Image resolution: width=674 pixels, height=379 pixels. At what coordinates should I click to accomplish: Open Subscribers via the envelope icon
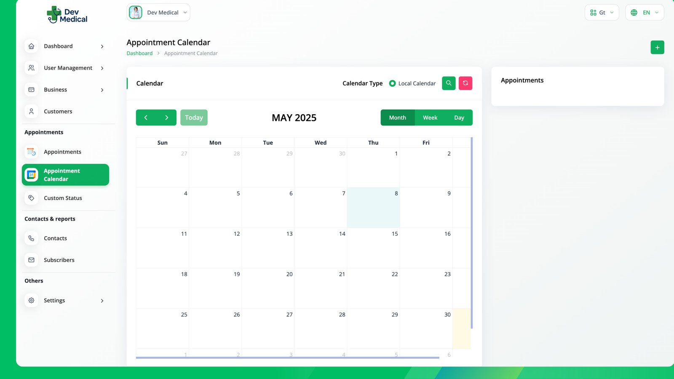(31, 260)
